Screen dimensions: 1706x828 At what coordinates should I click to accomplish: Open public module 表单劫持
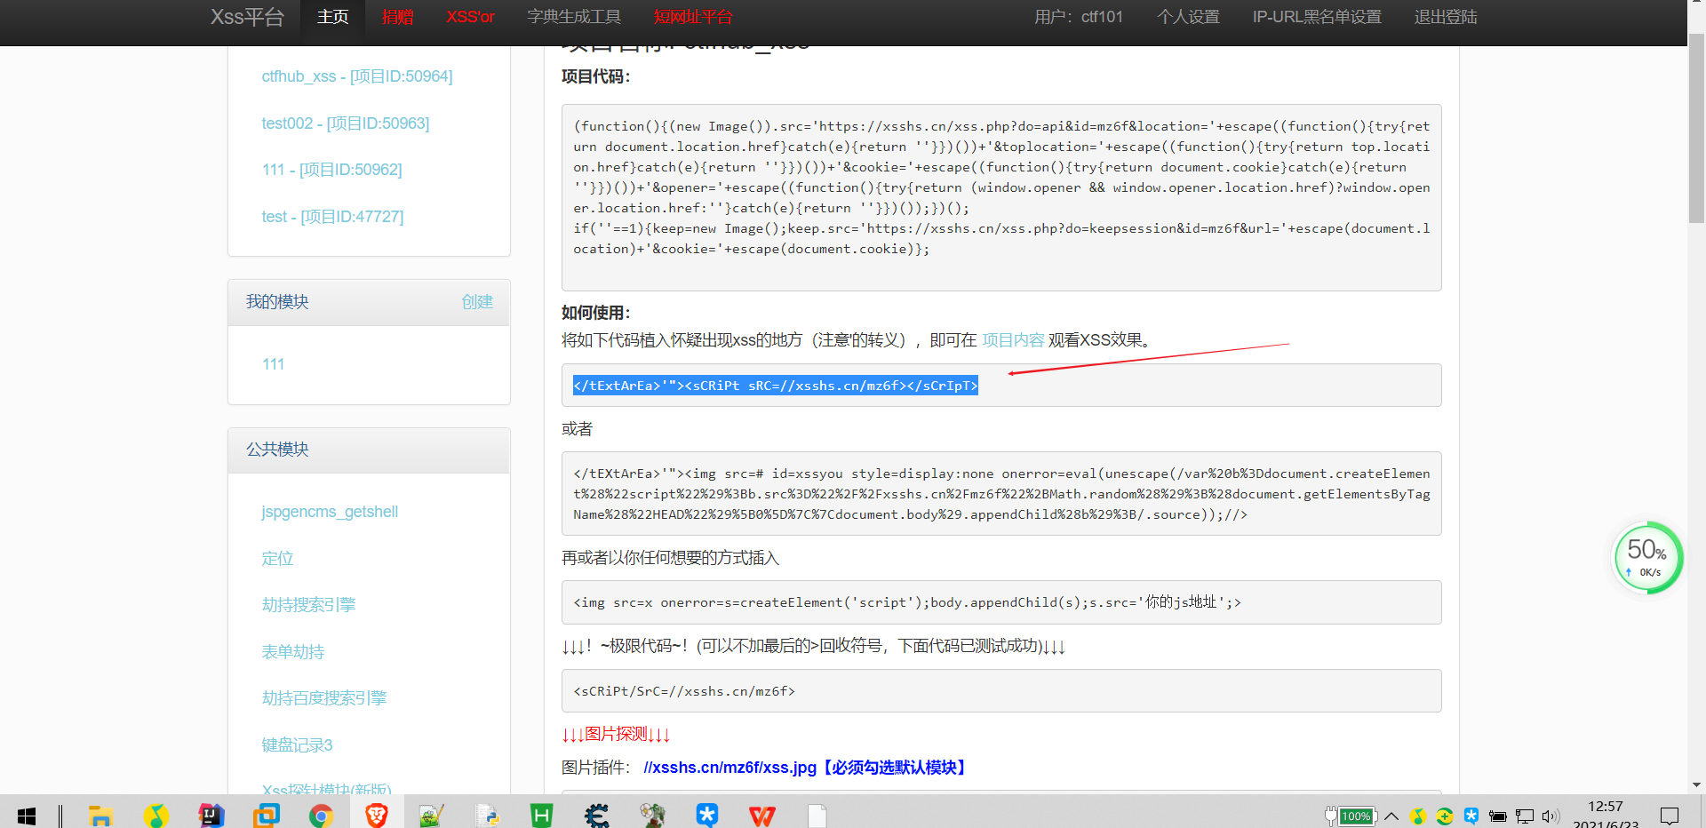(292, 652)
